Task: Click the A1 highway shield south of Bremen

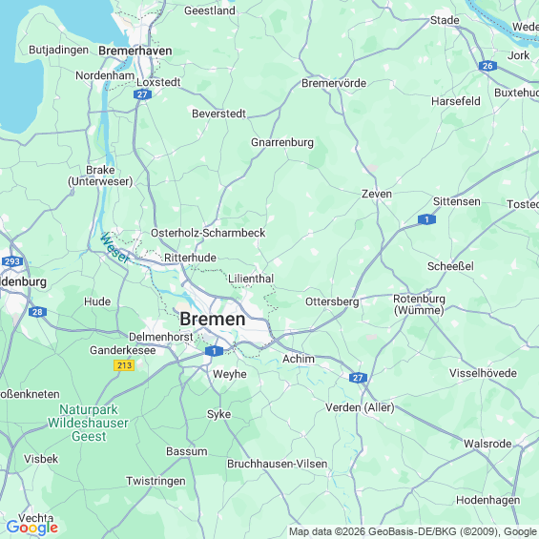Action: tap(214, 351)
